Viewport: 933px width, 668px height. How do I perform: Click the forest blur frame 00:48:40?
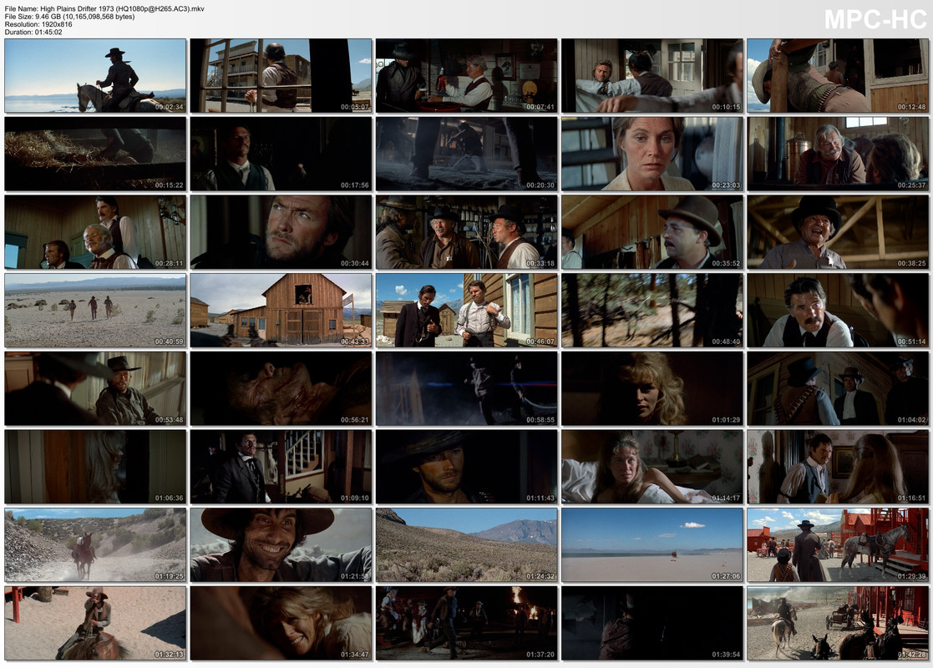point(652,311)
